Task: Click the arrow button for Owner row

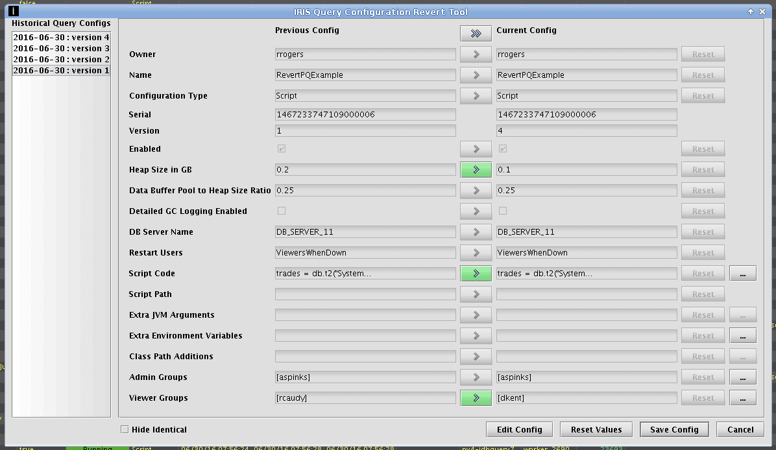Action: click(476, 54)
